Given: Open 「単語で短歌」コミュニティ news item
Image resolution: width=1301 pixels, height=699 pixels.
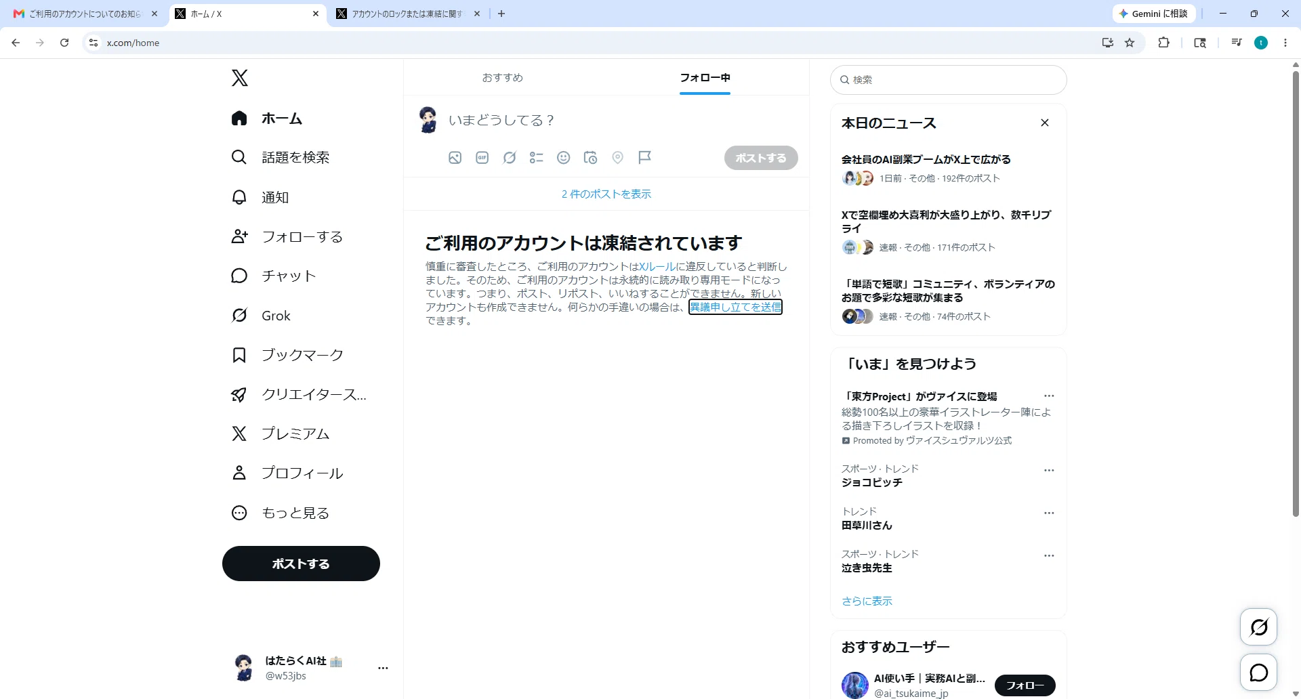Looking at the screenshot, I should point(948,300).
